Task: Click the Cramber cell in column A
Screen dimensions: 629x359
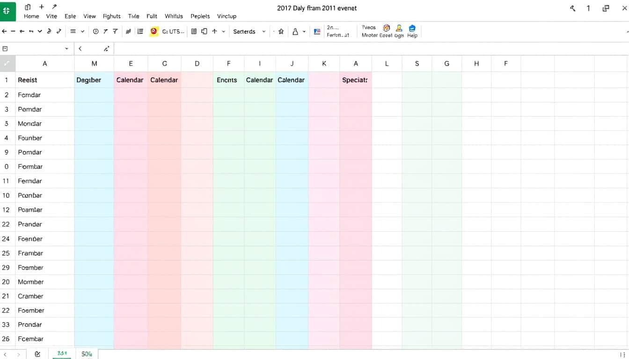Action: click(x=45, y=296)
